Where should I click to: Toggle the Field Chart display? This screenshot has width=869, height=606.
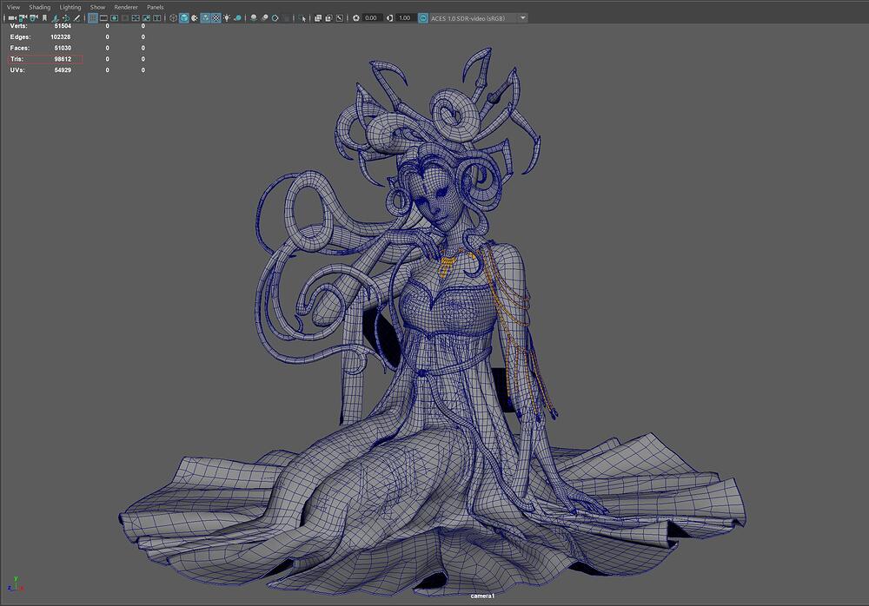click(136, 17)
